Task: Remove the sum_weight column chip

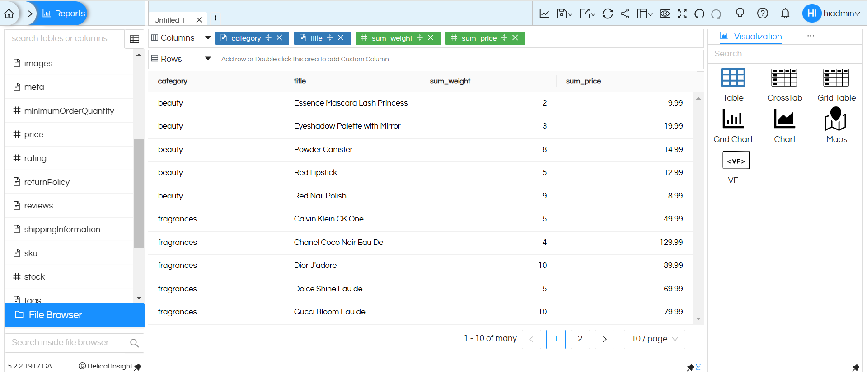Action: [x=431, y=38]
